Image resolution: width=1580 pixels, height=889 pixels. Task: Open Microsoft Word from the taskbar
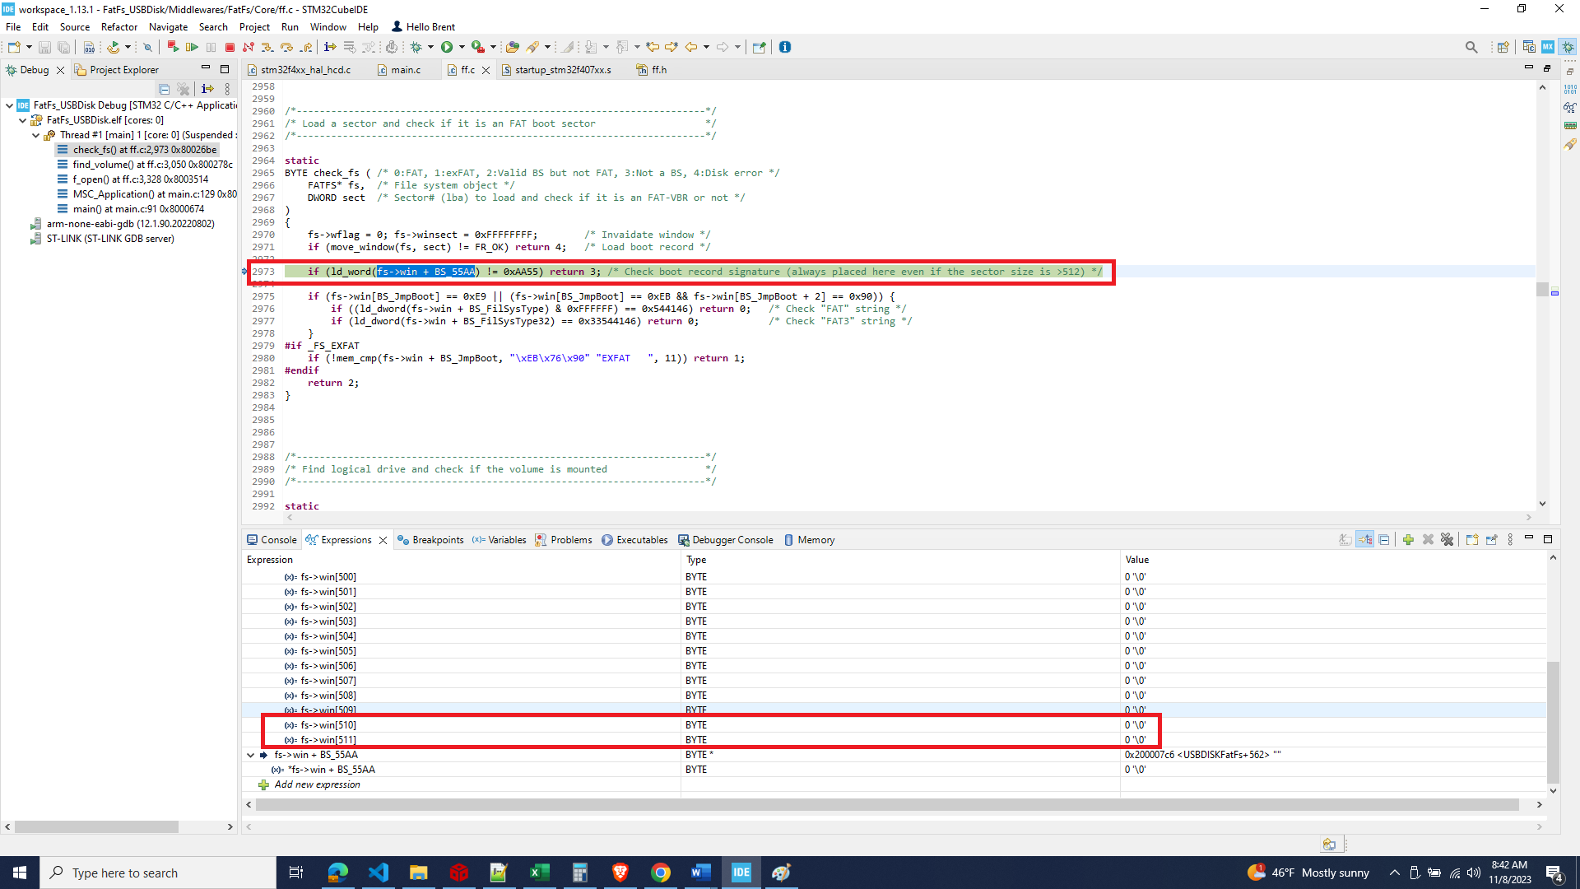(x=700, y=873)
